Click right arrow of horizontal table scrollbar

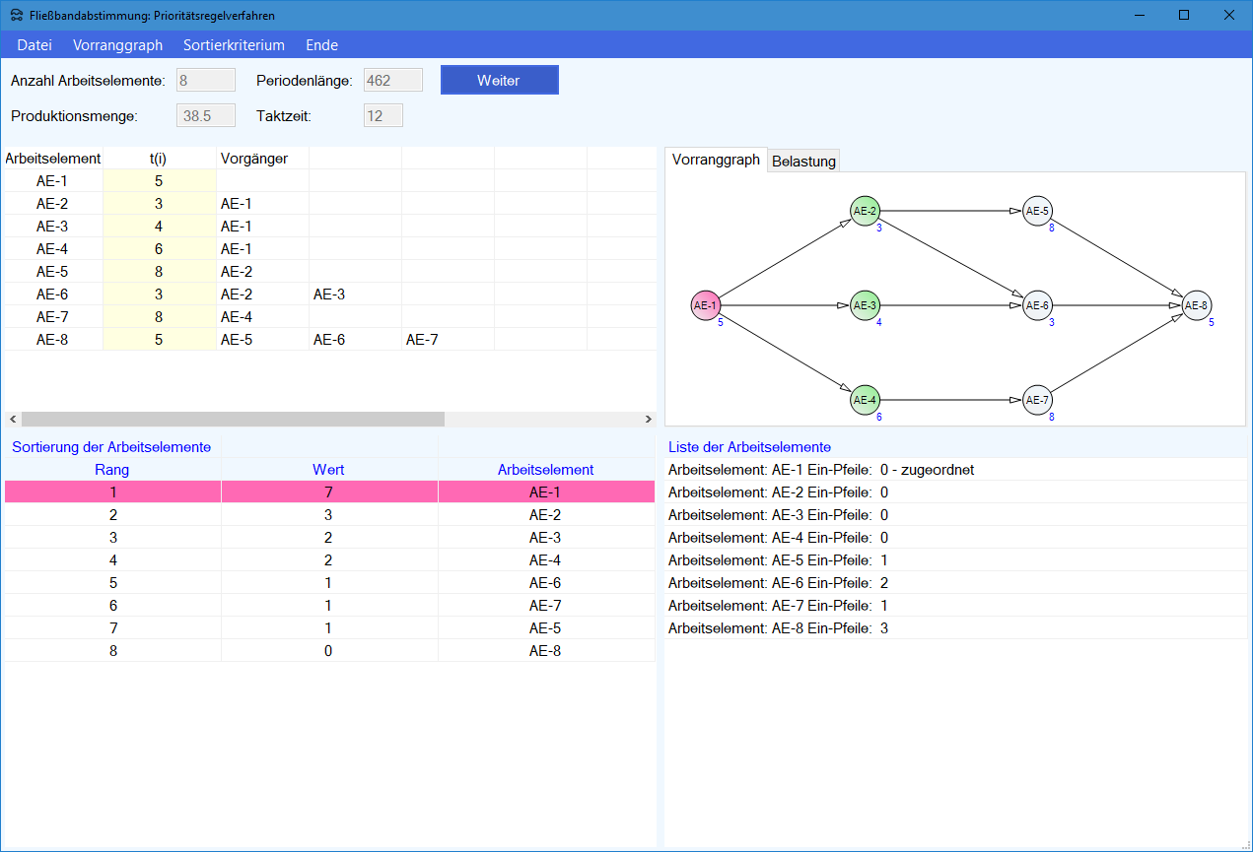point(648,419)
